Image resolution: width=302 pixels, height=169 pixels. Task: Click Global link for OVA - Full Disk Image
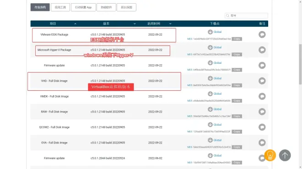(217, 140)
